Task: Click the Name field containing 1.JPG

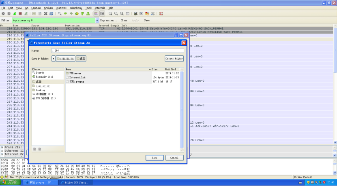Action: click(x=118, y=51)
